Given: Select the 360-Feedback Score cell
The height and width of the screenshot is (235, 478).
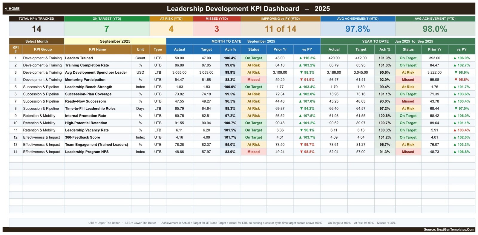Looking at the screenshot, I should click(x=97, y=137).
